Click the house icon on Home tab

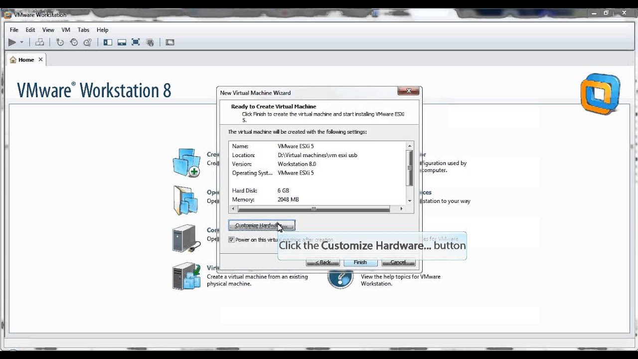click(13, 60)
